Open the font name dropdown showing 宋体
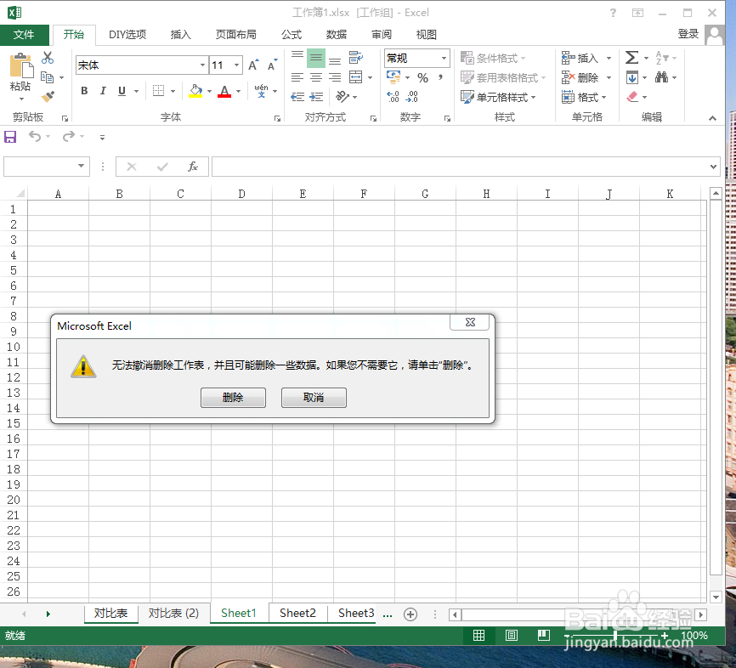This screenshot has height=668, width=736. click(201, 65)
